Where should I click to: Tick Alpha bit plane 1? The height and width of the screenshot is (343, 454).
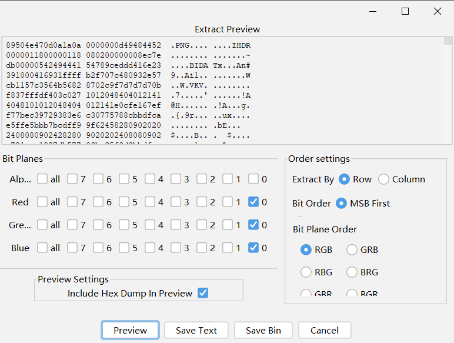click(x=228, y=179)
